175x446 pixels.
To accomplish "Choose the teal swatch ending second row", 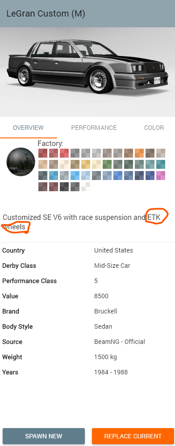I will pyautogui.click(x=161, y=164).
